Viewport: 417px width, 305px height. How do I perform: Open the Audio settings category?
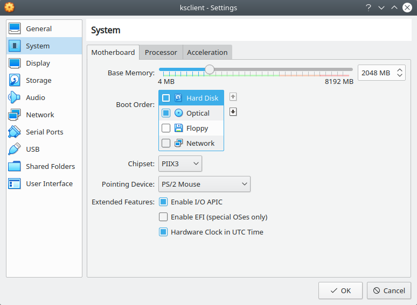point(44,97)
